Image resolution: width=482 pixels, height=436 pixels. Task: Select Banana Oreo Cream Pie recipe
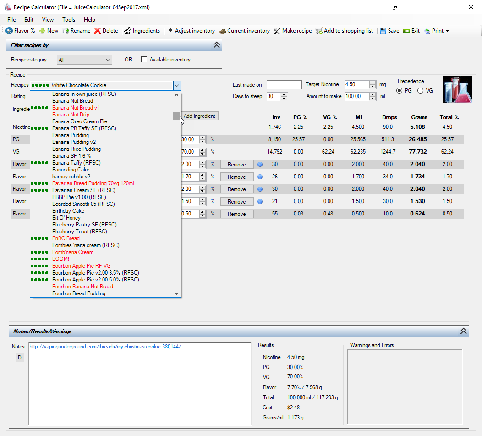pos(80,121)
